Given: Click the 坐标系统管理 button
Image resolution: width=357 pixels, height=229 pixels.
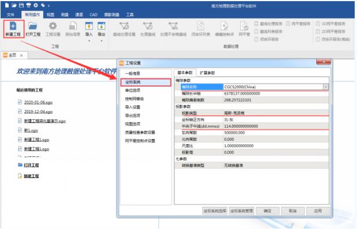Looking at the screenshot, I should (241, 211).
